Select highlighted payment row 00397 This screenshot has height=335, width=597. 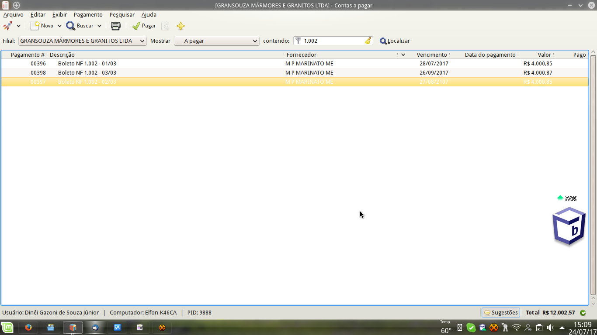(295, 82)
